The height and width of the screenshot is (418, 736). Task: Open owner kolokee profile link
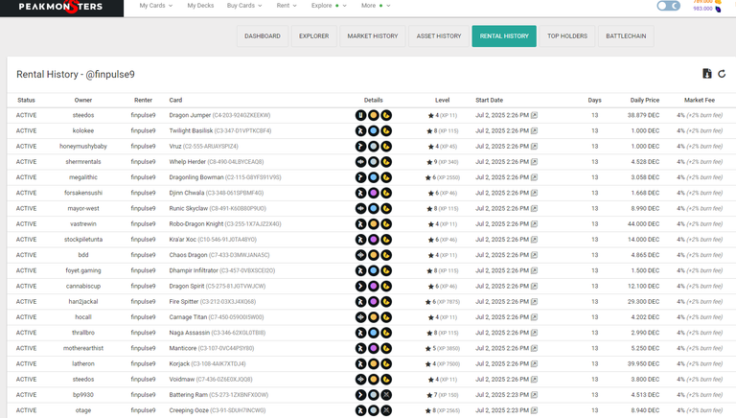(x=83, y=130)
